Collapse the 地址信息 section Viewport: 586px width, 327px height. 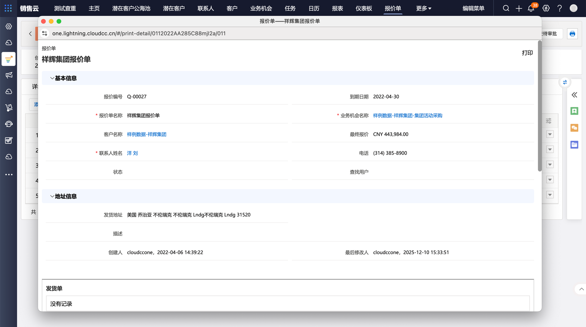pos(52,196)
